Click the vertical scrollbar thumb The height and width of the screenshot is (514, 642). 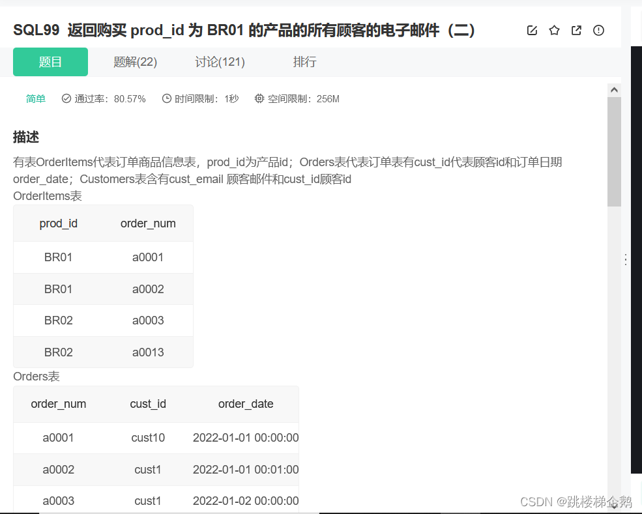point(614,152)
